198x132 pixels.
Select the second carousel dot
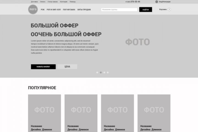[101, 73]
